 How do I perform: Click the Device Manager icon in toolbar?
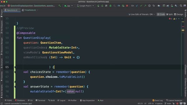[x=172, y=6]
